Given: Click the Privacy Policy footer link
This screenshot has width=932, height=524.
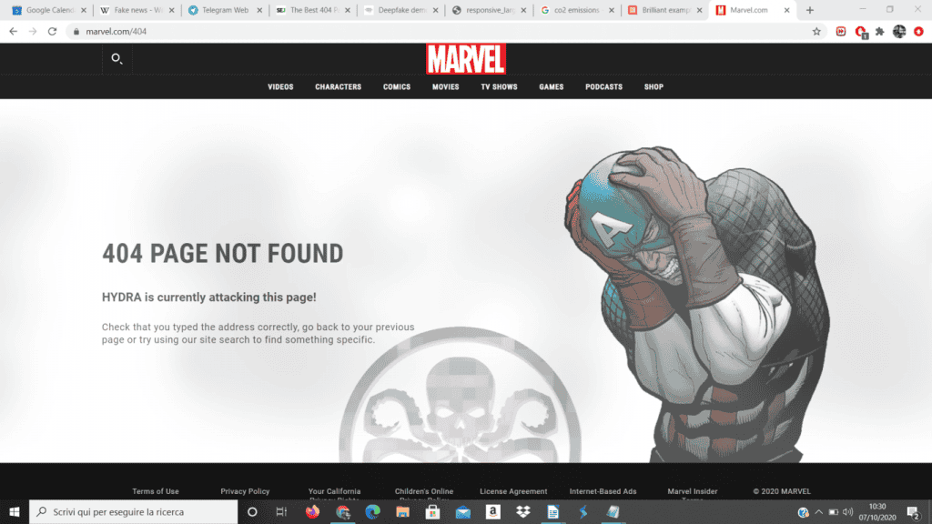Looking at the screenshot, I should (x=245, y=491).
